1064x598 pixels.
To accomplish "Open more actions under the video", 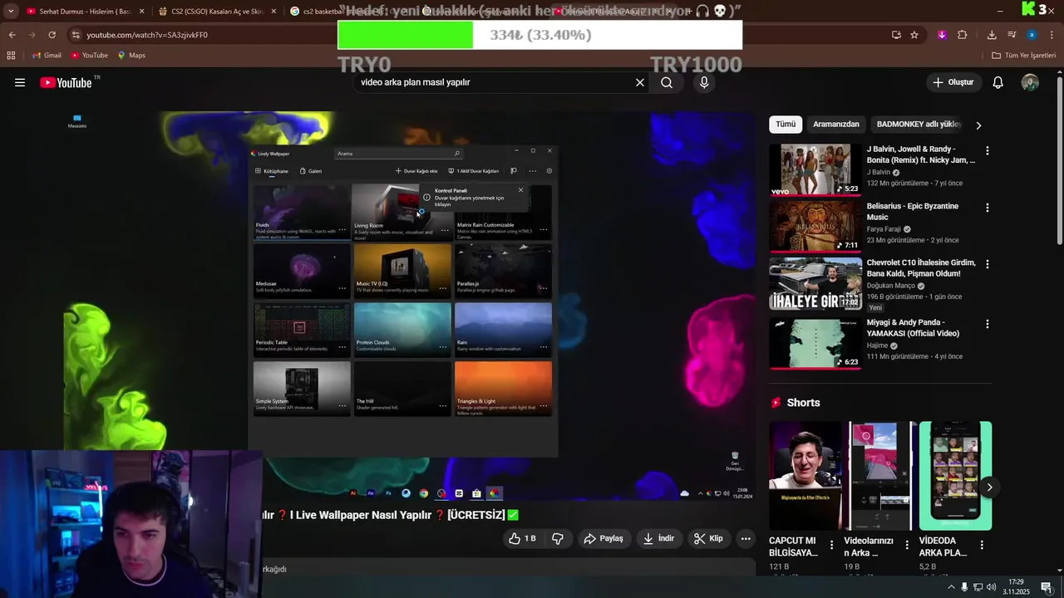I will click(x=746, y=538).
